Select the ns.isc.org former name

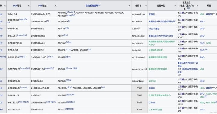[x=137, y=50]
